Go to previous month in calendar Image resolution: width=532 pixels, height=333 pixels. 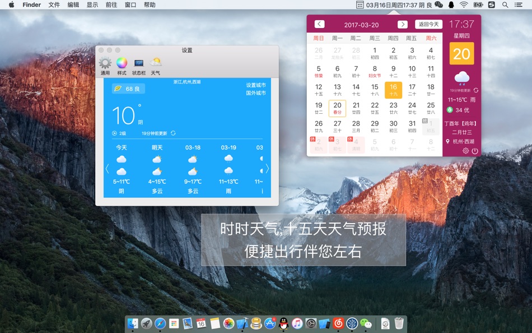pos(319,24)
